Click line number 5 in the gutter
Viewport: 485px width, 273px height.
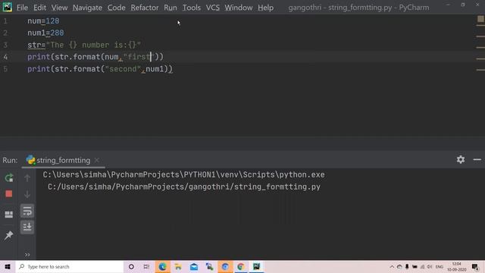(5, 69)
